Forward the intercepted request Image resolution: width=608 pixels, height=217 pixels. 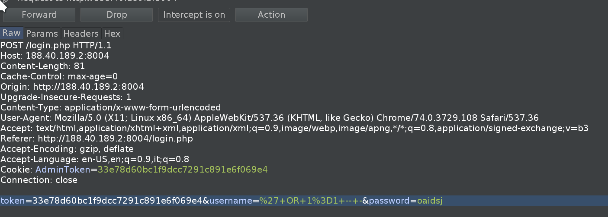tap(39, 15)
